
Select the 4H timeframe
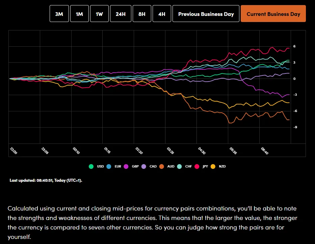click(x=162, y=14)
